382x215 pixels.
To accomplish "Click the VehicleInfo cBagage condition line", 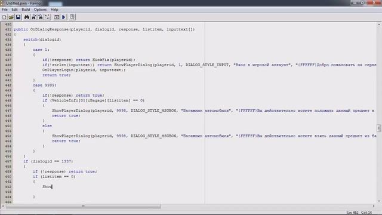I will tap(94, 100).
